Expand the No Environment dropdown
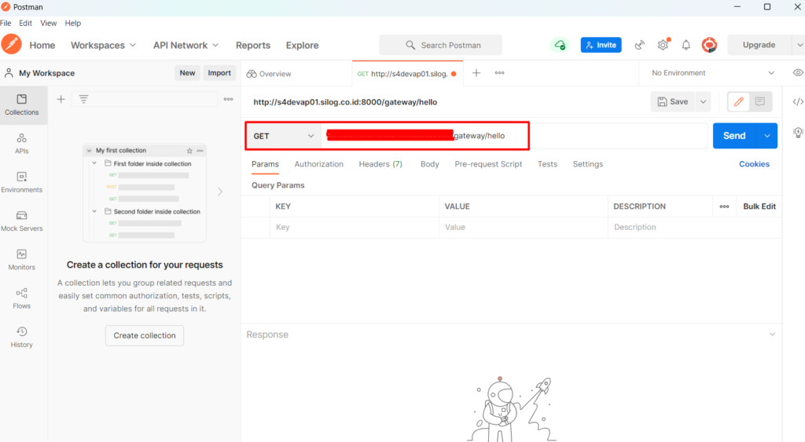 [x=713, y=73]
